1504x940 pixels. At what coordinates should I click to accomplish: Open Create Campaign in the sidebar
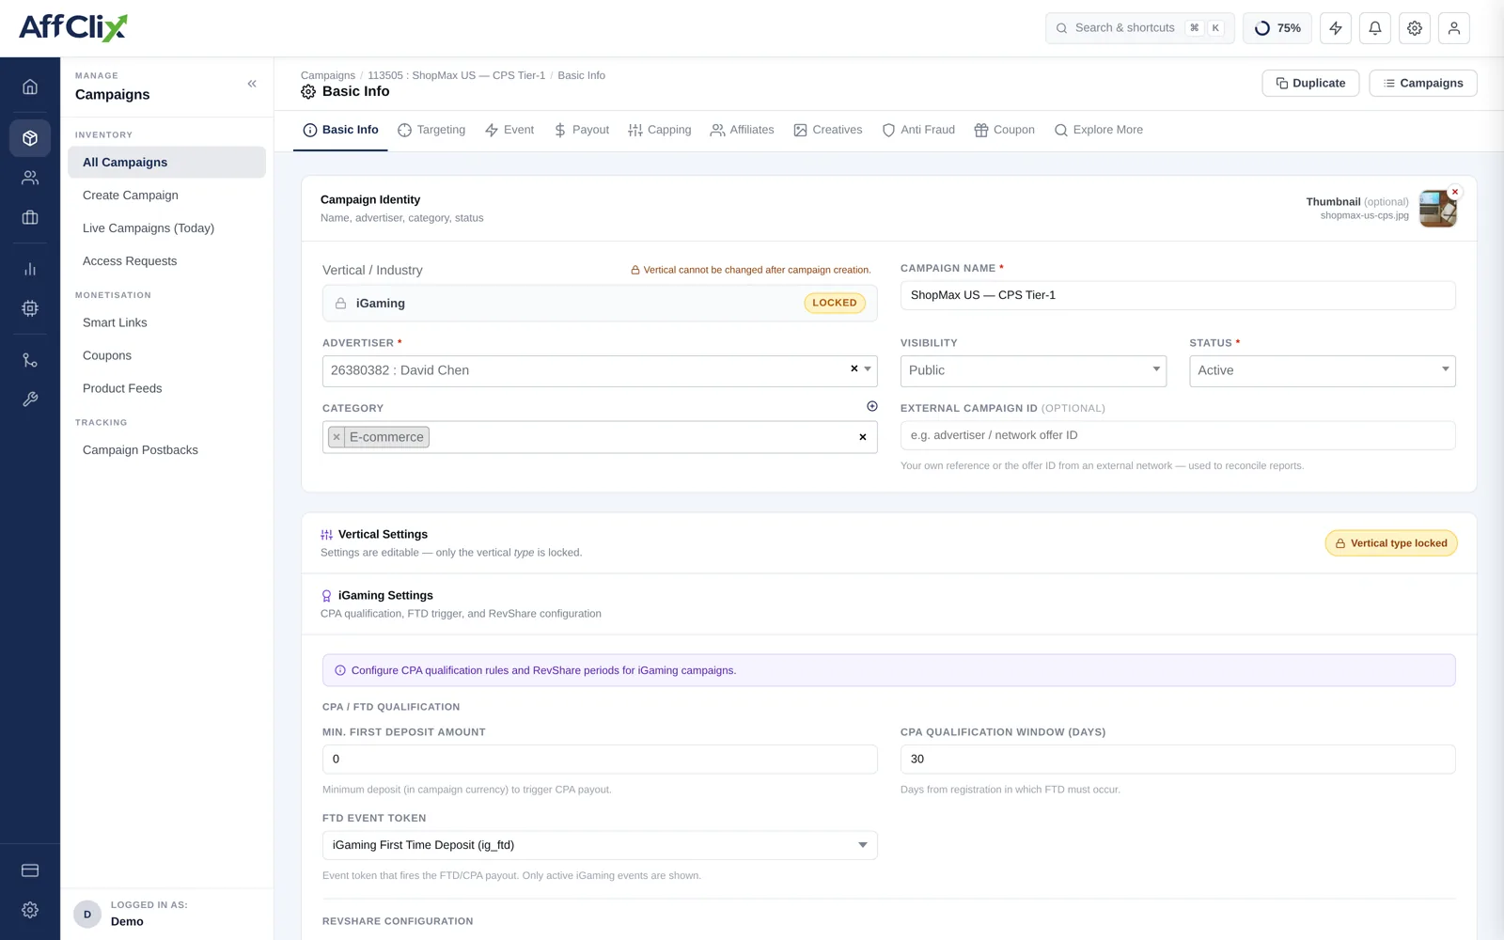pyautogui.click(x=131, y=196)
